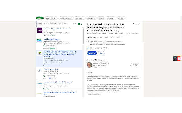Select the Remote filter pill
Image resolution: width=182 pixels, height=113 pixels.
(101, 18)
